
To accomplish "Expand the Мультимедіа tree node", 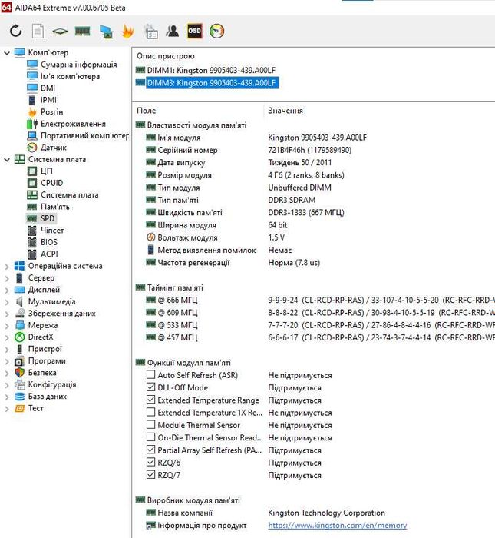I will click(x=6, y=302).
